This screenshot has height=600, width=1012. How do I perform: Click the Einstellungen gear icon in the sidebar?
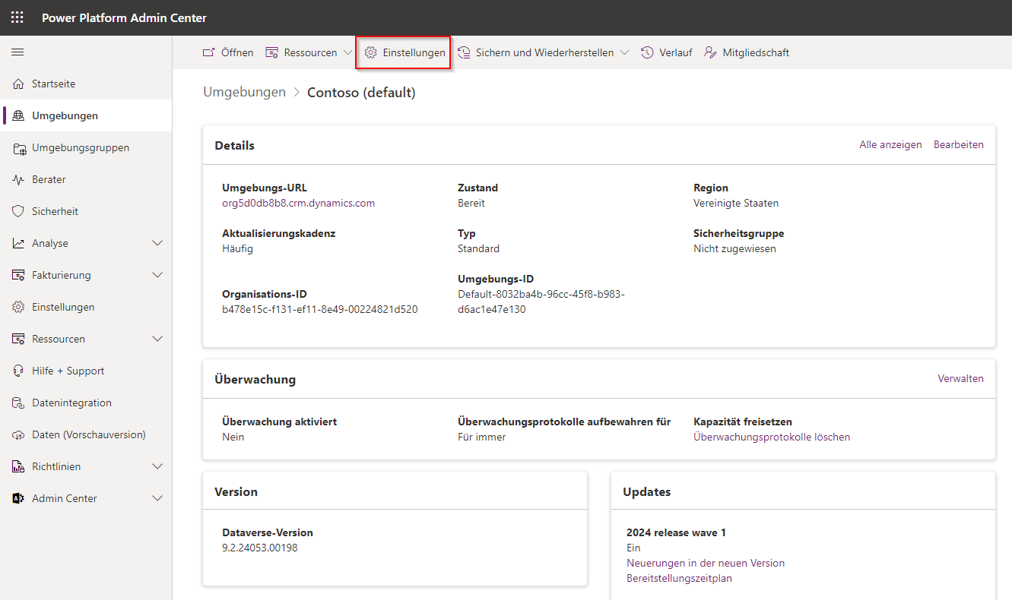click(x=18, y=308)
